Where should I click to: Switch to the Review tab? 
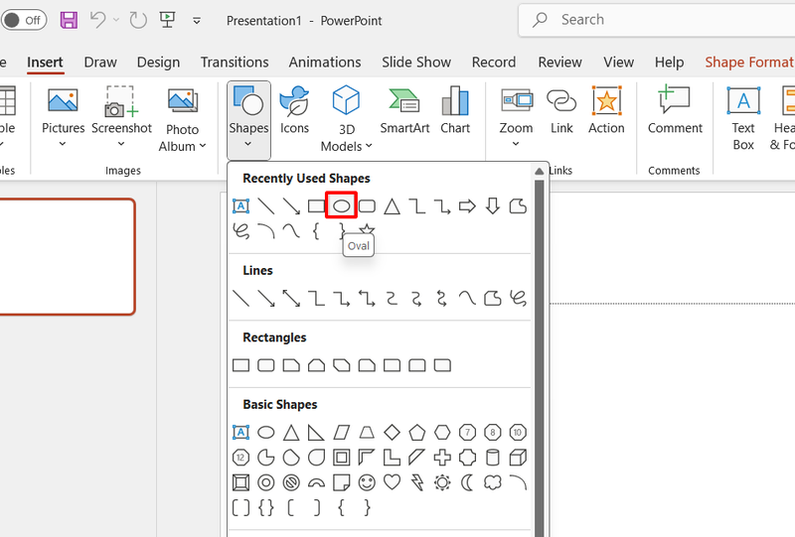pos(559,63)
